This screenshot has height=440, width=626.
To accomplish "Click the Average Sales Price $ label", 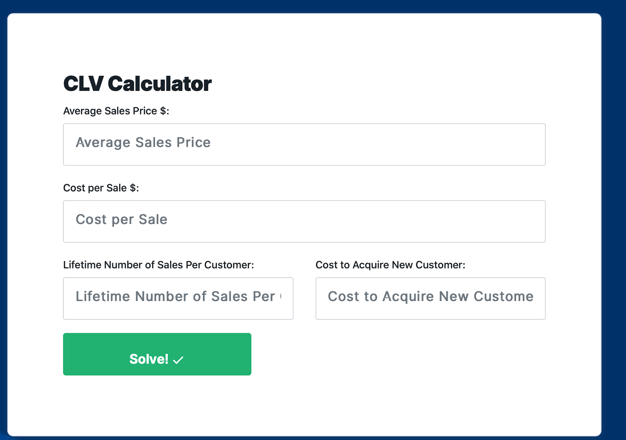I will [x=116, y=111].
